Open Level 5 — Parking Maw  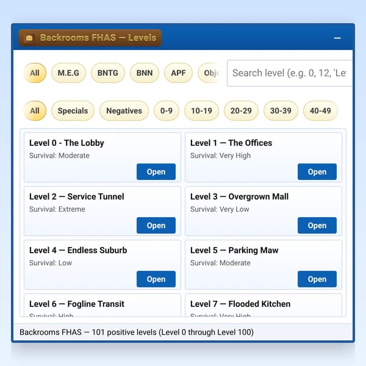[x=317, y=279]
